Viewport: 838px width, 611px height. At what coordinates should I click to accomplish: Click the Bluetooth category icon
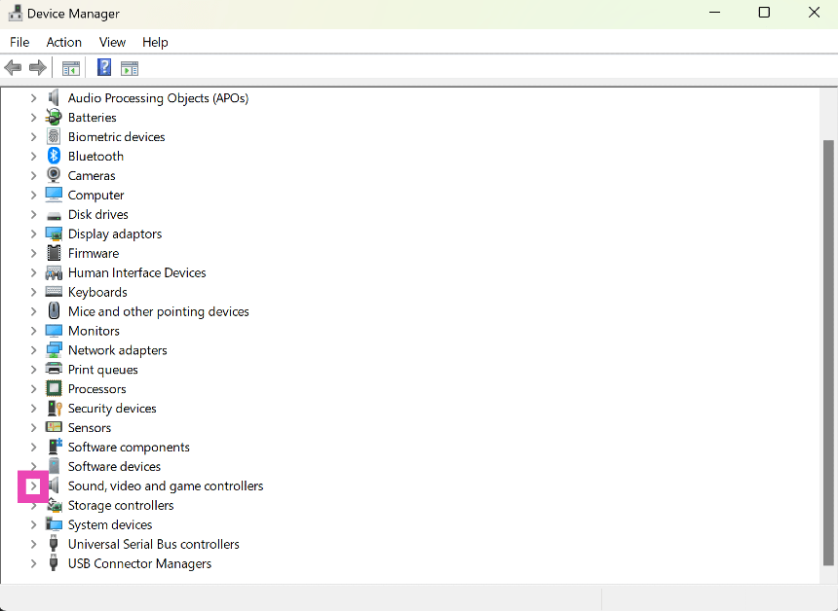point(54,156)
